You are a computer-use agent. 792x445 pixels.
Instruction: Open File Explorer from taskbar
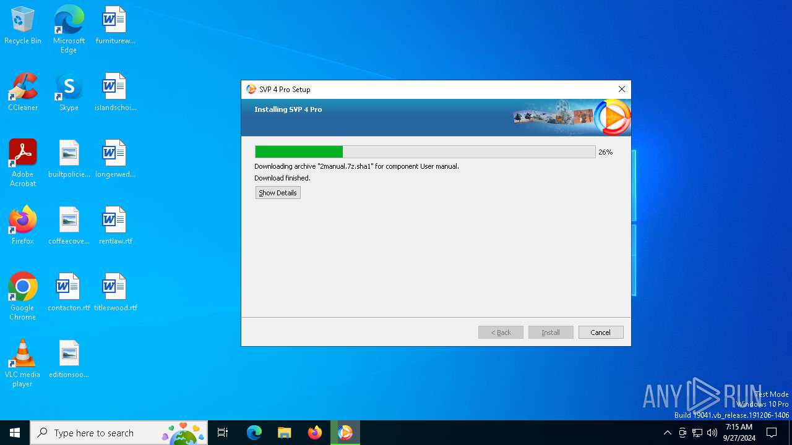click(285, 433)
